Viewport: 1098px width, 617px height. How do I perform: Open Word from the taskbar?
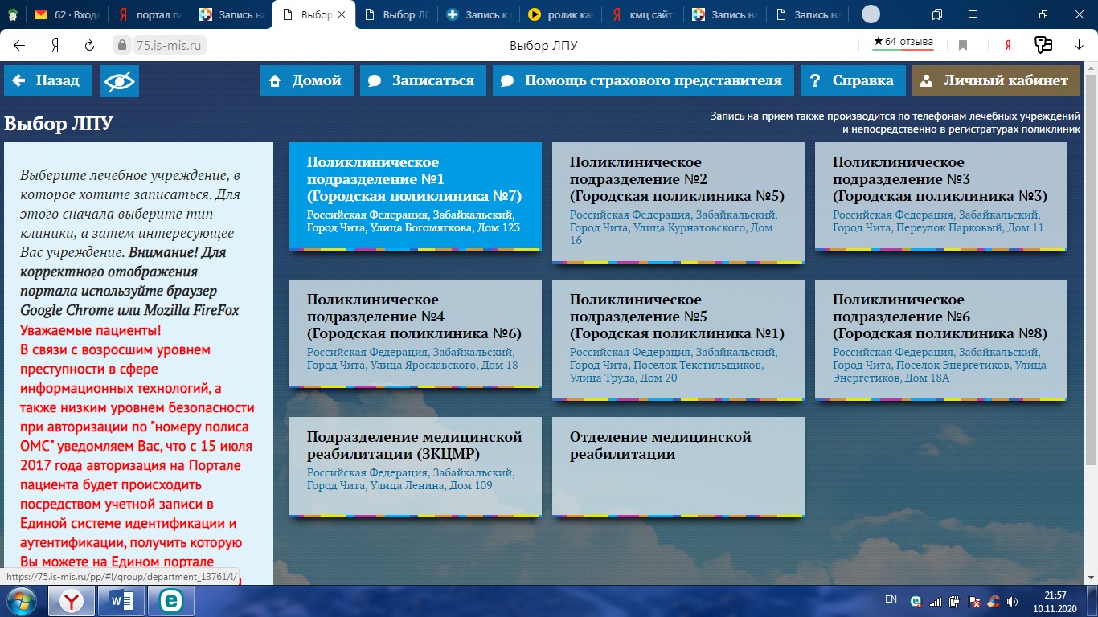121,601
